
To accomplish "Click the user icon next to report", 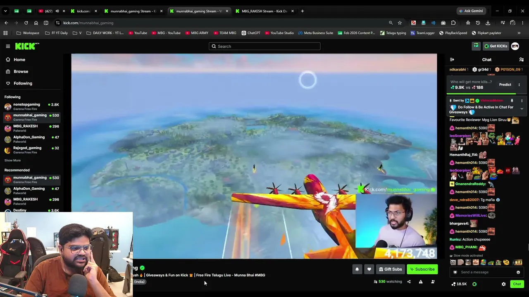I will coord(433,282).
